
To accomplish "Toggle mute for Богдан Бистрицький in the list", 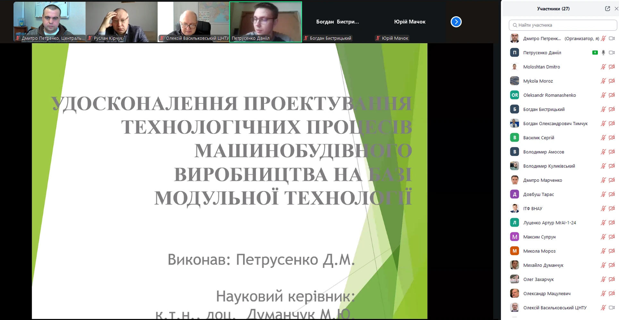I will coord(603,109).
